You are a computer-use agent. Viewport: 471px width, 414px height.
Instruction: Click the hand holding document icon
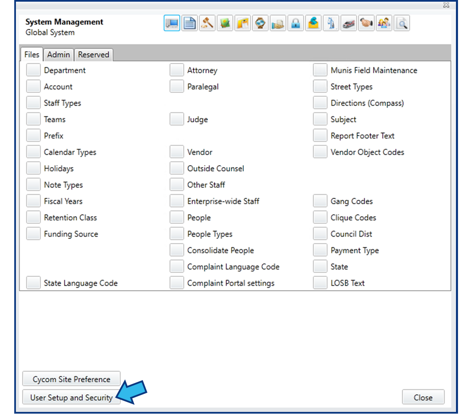tap(278, 23)
